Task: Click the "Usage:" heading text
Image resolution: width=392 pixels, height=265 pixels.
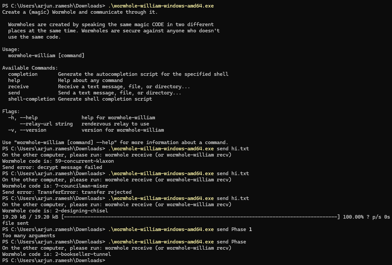Action: coord(11,49)
